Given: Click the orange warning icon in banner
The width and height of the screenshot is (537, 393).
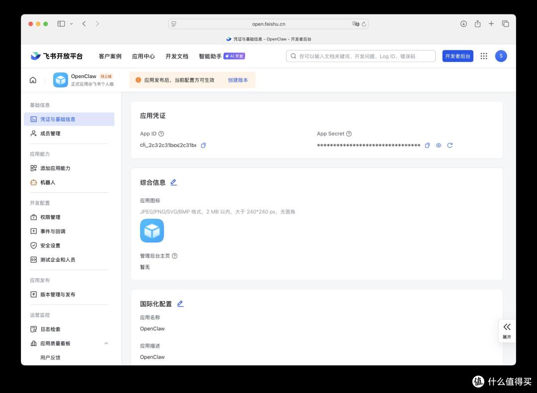Looking at the screenshot, I should point(138,80).
